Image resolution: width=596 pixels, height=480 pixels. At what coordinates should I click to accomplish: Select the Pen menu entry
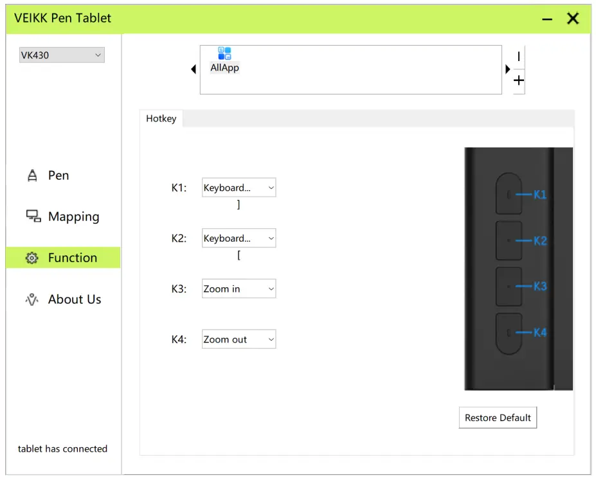tap(57, 175)
